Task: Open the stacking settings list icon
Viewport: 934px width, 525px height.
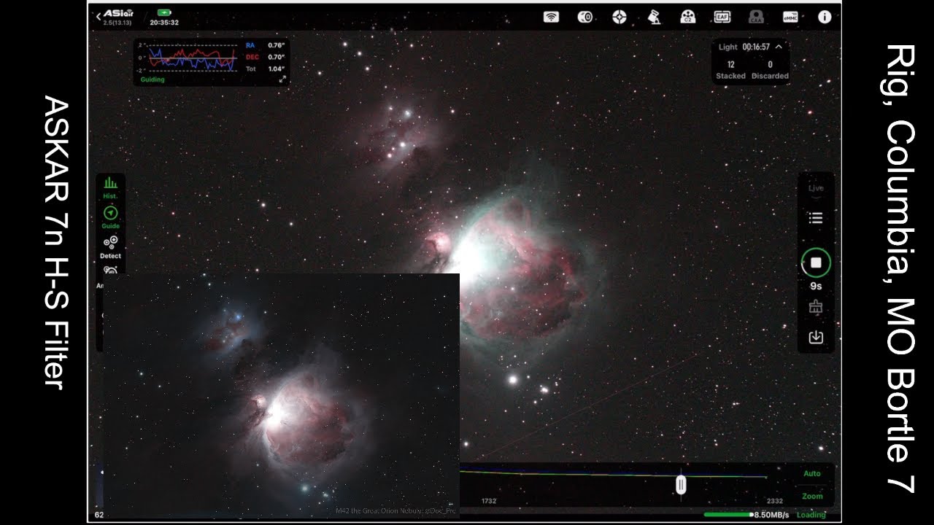Action: click(816, 218)
